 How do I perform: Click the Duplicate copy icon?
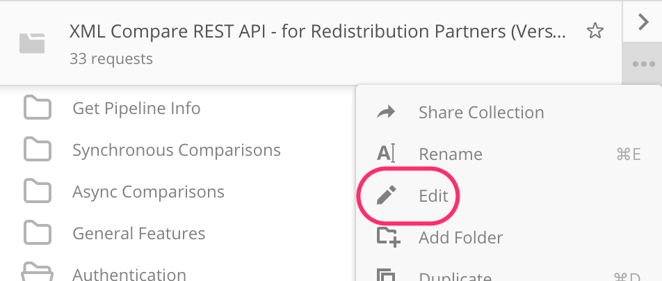point(386,275)
